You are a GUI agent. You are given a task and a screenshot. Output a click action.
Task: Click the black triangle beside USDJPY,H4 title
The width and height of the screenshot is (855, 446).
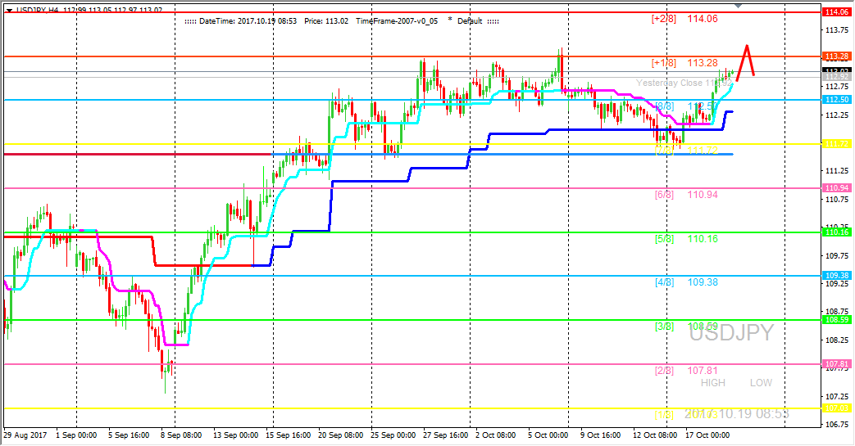[9, 10]
